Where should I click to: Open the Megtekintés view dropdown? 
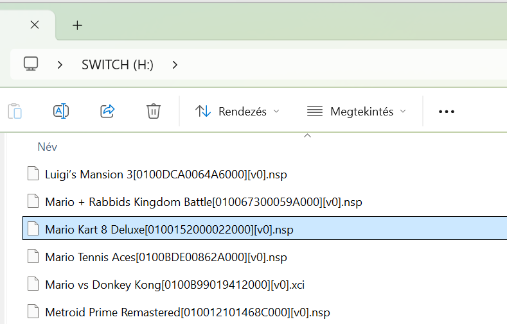click(357, 112)
